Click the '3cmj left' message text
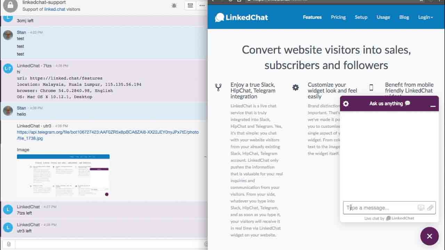The width and height of the screenshot is (445, 250). tap(25, 21)
